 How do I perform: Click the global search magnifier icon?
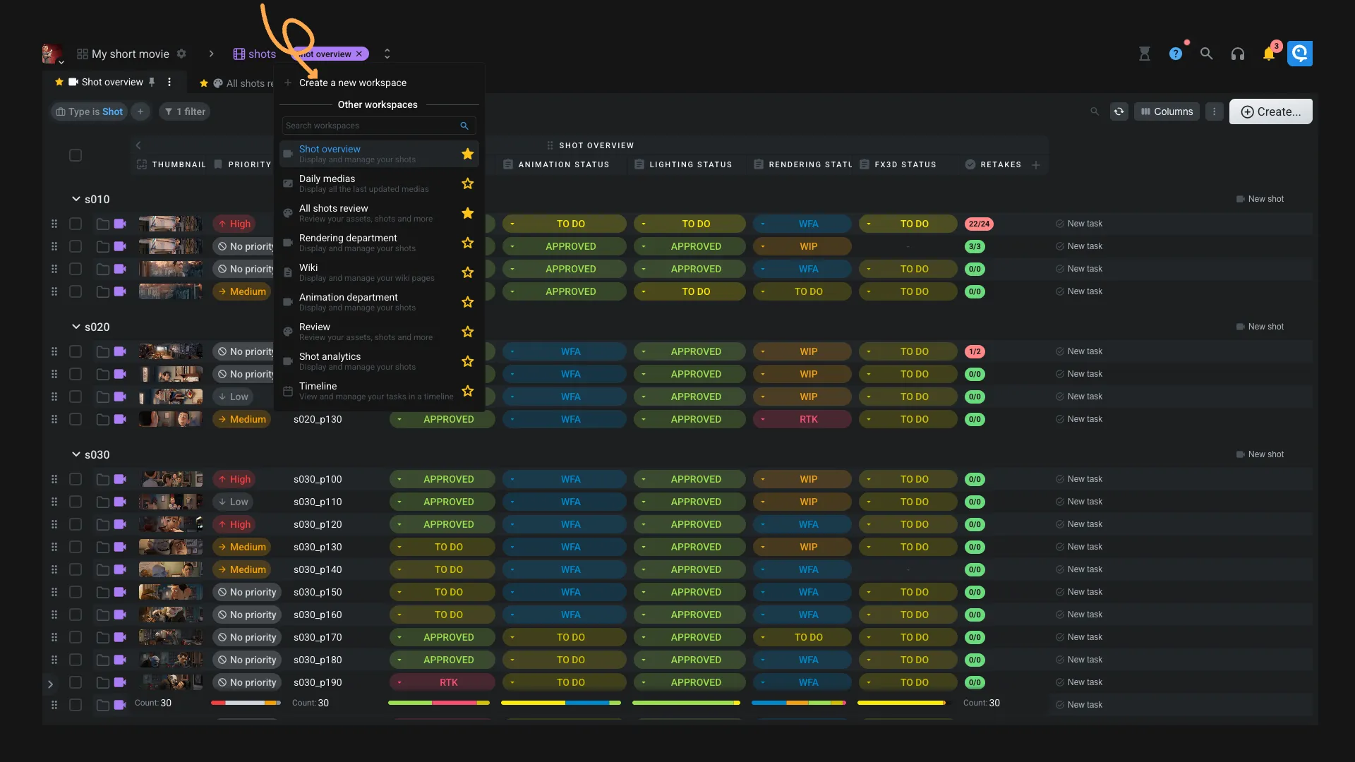click(1207, 53)
